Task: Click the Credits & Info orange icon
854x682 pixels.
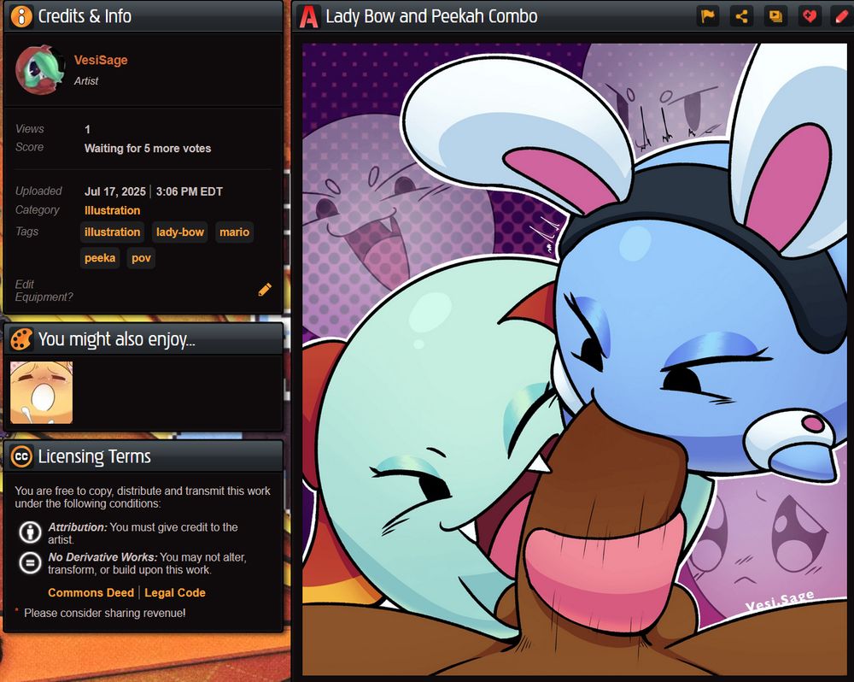Action: tap(21, 16)
